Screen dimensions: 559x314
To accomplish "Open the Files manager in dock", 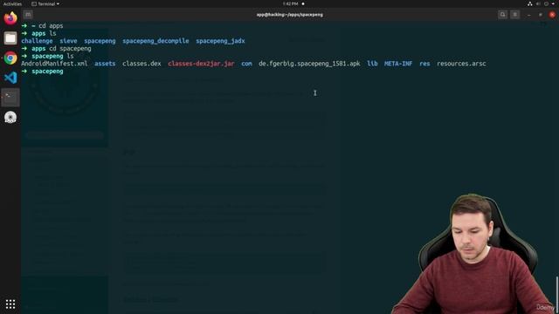I will pyautogui.click(x=10, y=38).
